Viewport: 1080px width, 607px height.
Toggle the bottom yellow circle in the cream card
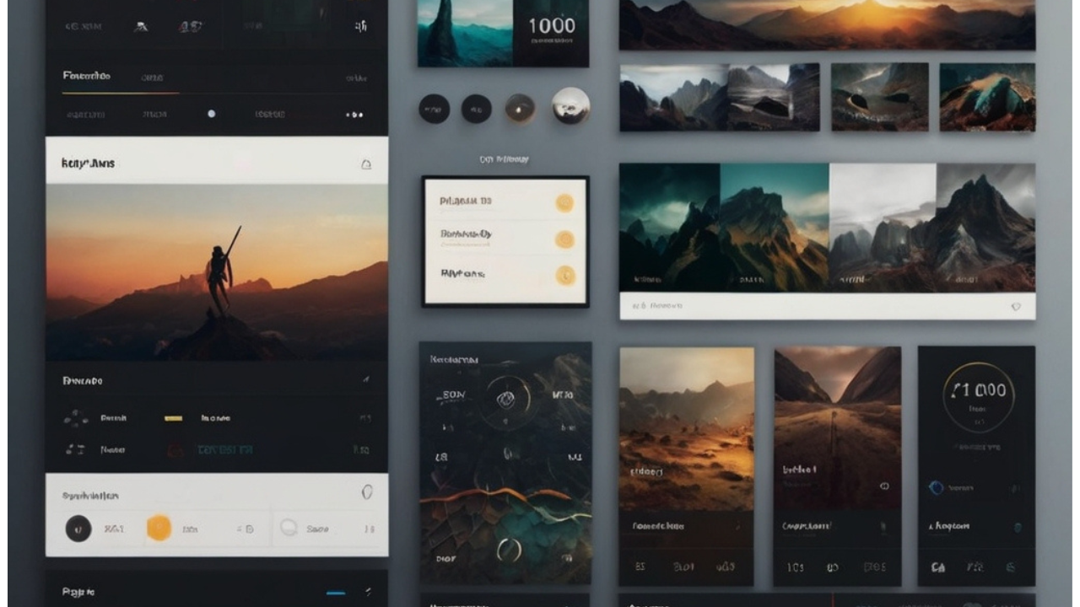click(564, 275)
